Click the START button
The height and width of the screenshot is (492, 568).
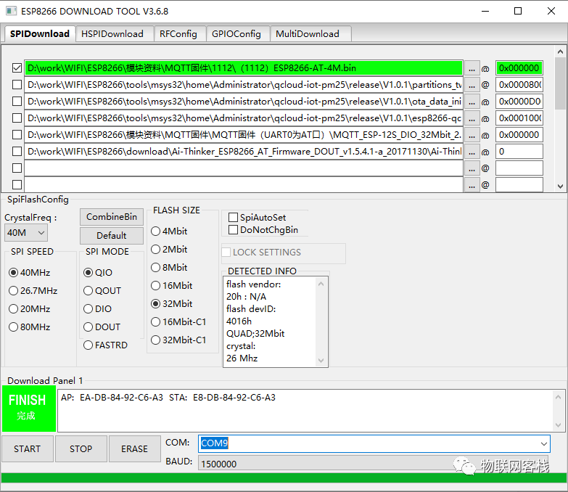pos(27,449)
